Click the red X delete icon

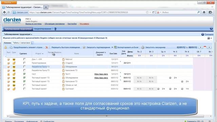click(x=47, y=47)
